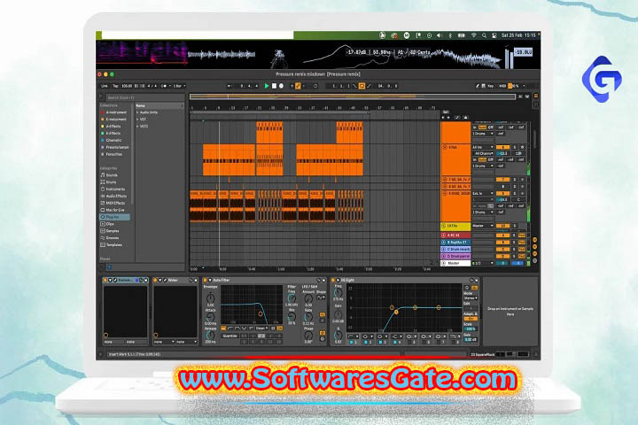Screen dimensions: 638x425
Task: Start playback with the green Play button
Action: tap(267, 86)
